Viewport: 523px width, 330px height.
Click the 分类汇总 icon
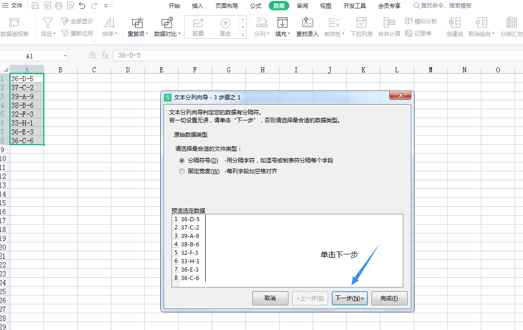point(511,27)
